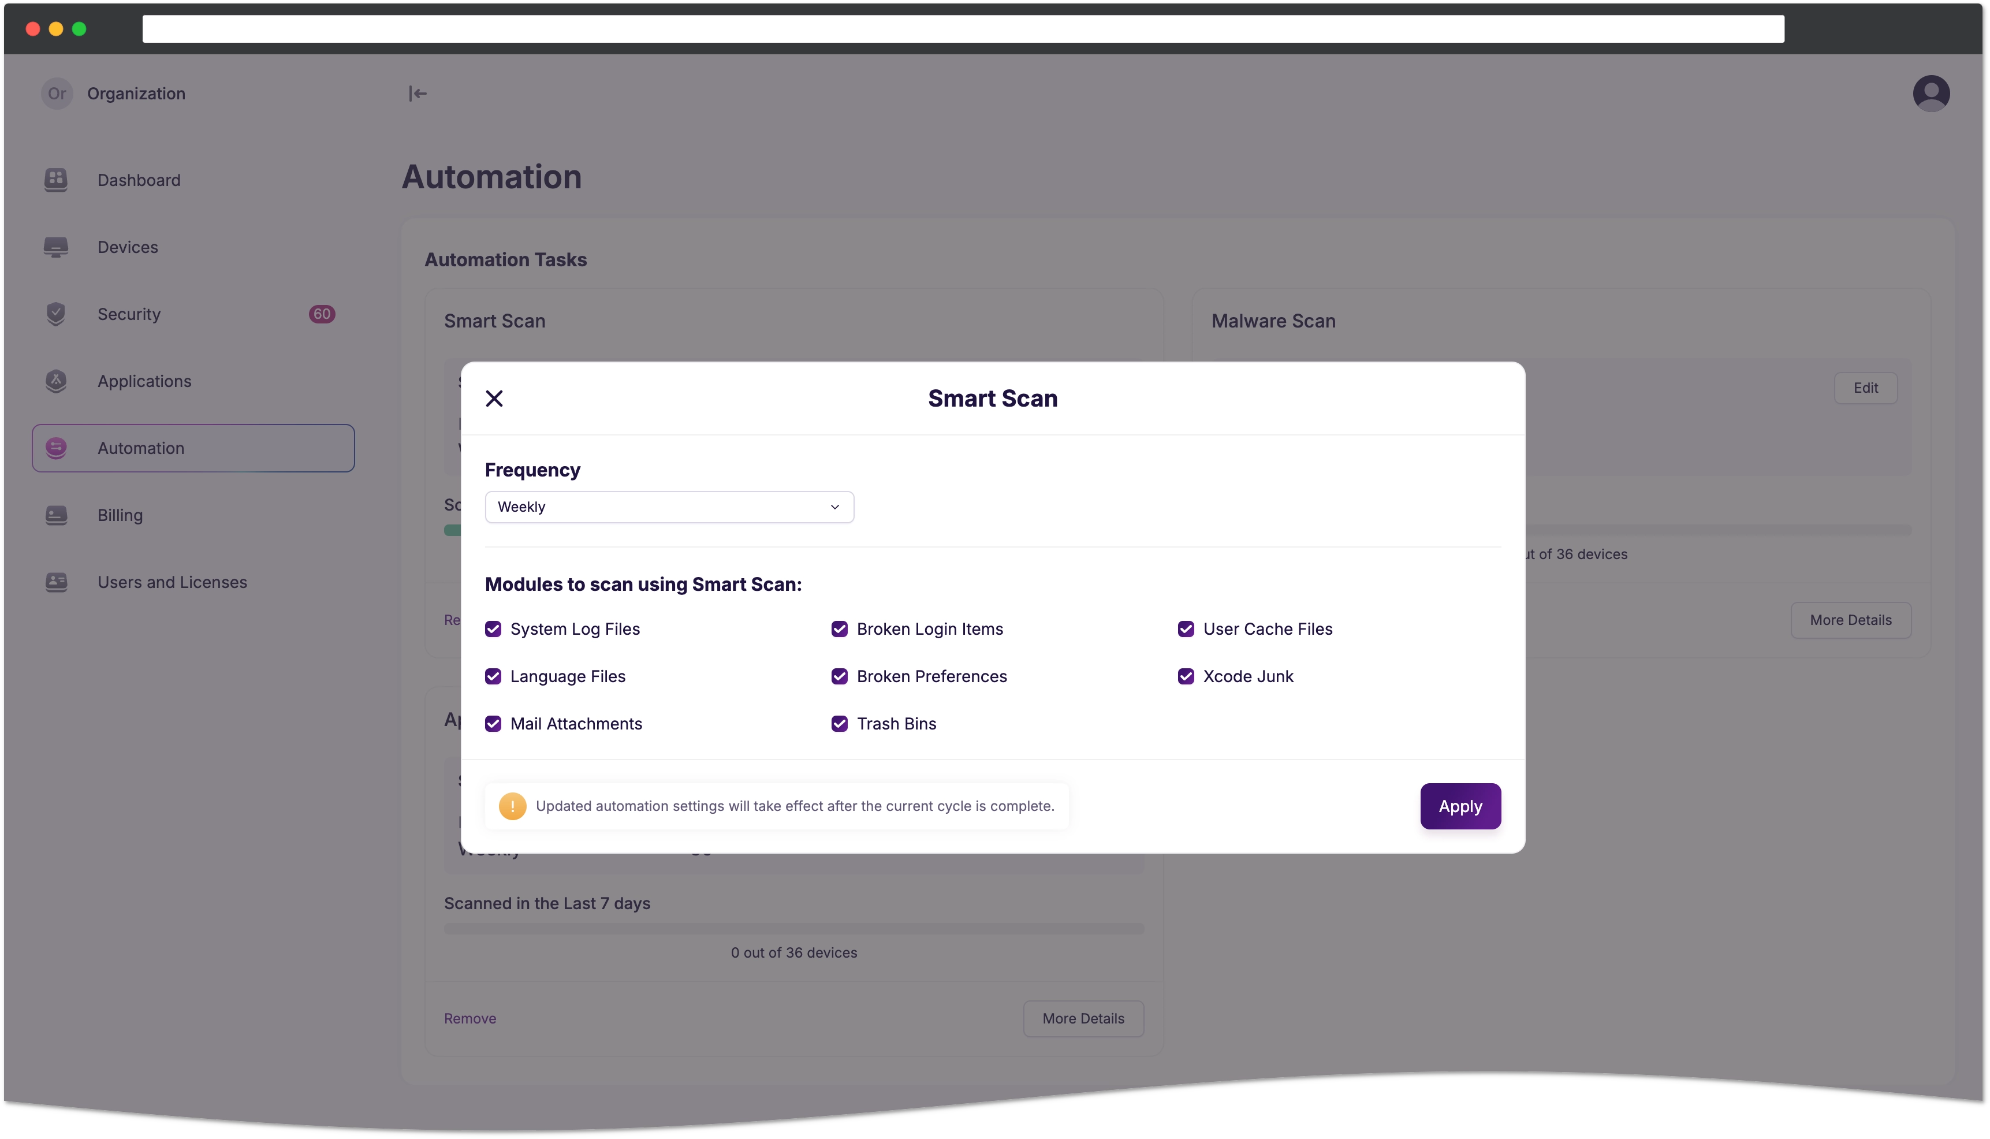Click the Automation icon in sidebar
The image size is (1990, 1139).
[x=55, y=447]
